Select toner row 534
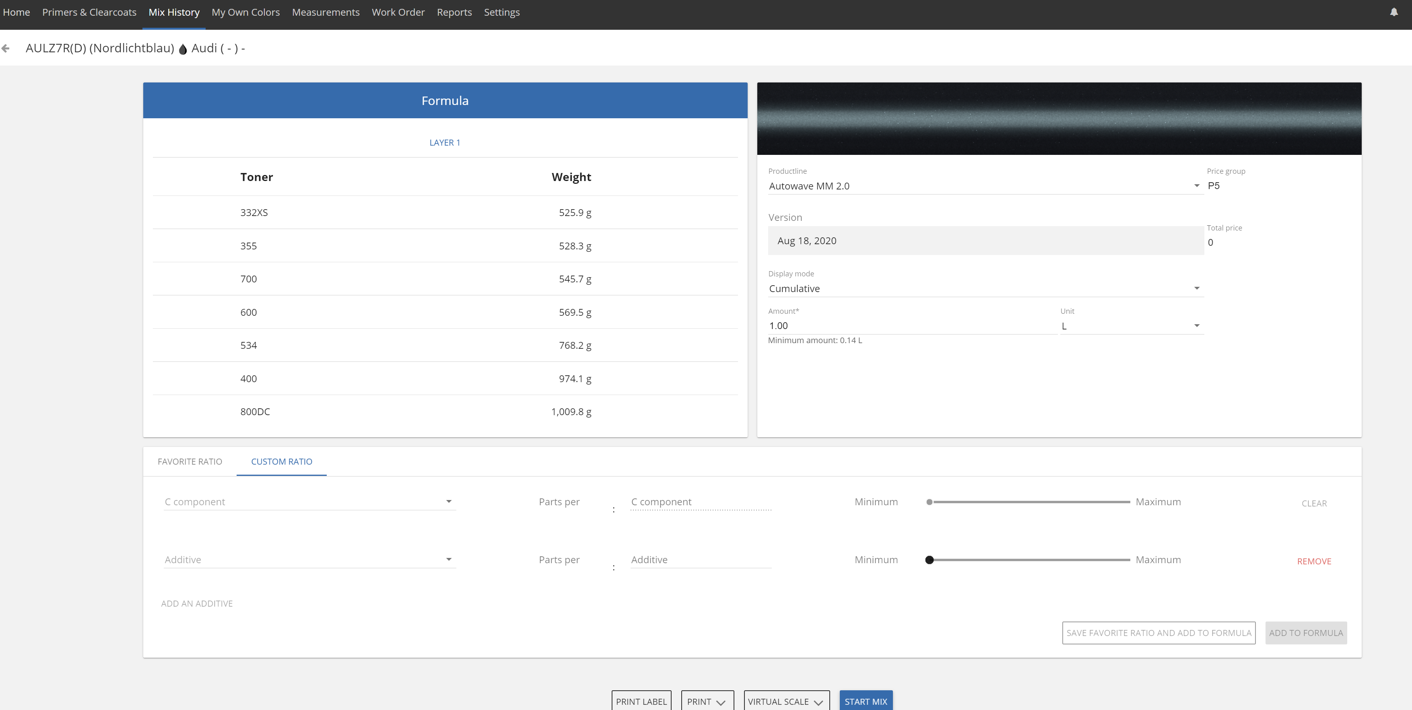This screenshot has width=1412, height=710. point(445,345)
